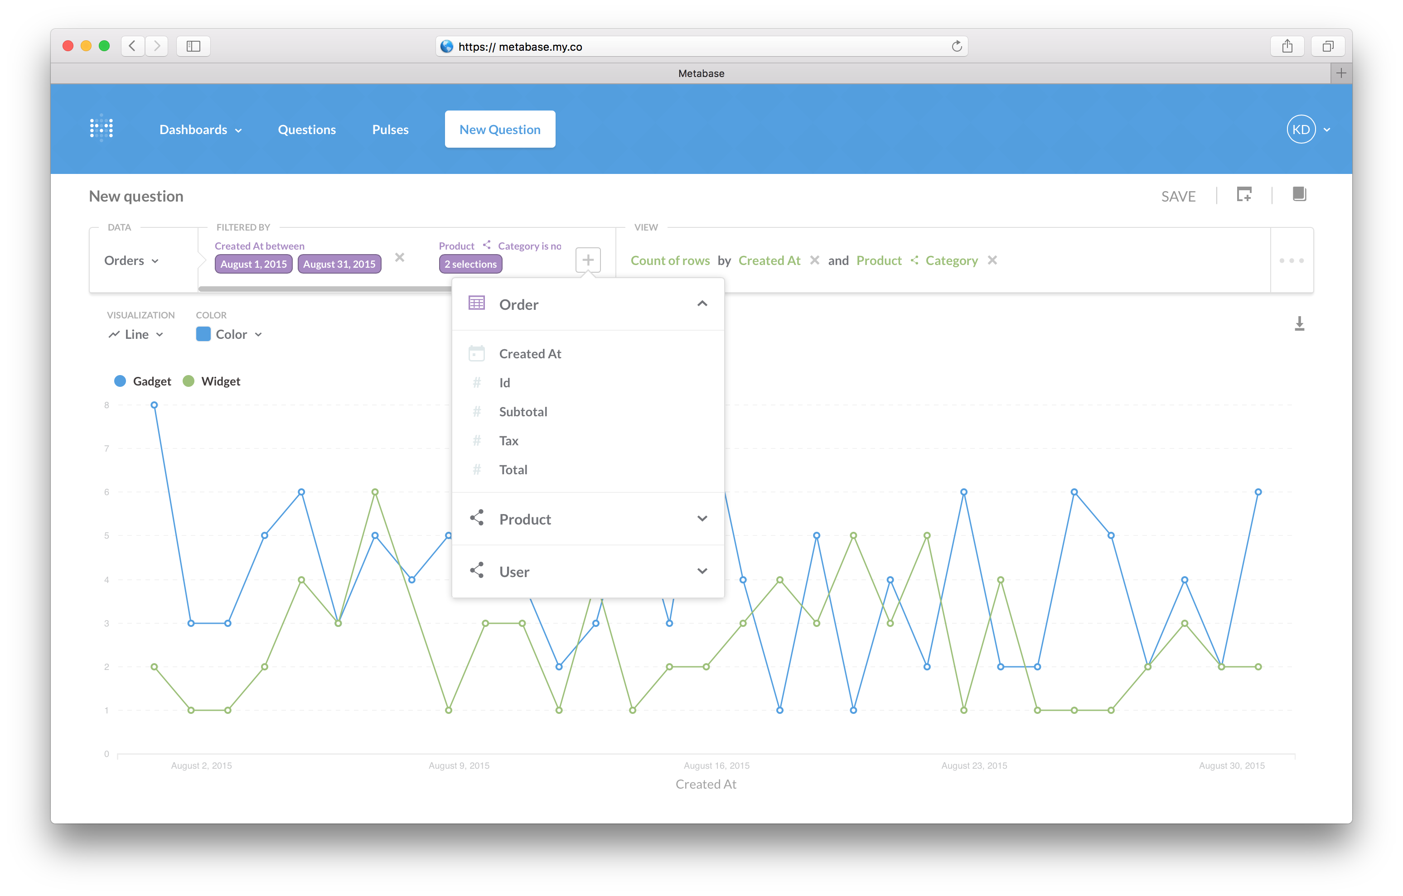
Task: Click the share icon next to User
Action: 478,571
